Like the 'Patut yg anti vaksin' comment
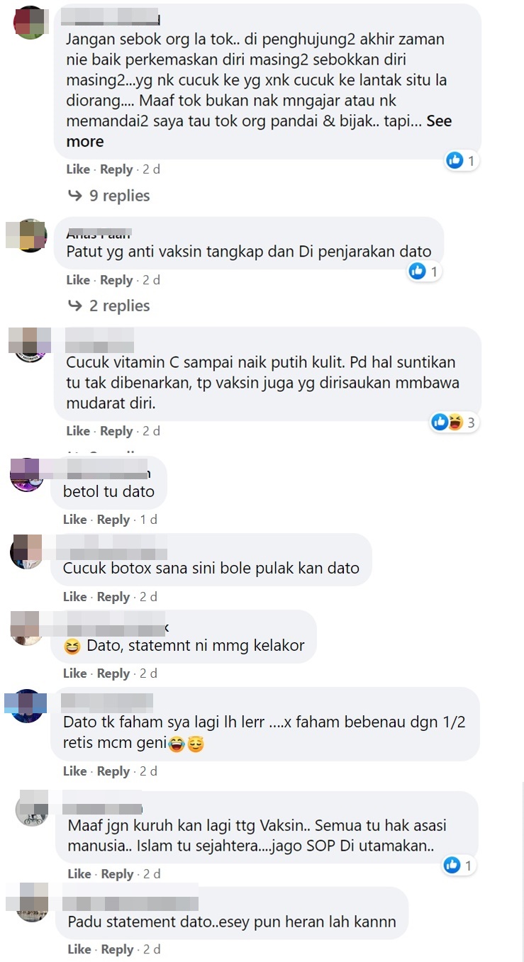The width and height of the screenshot is (524, 962). (x=78, y=280)
